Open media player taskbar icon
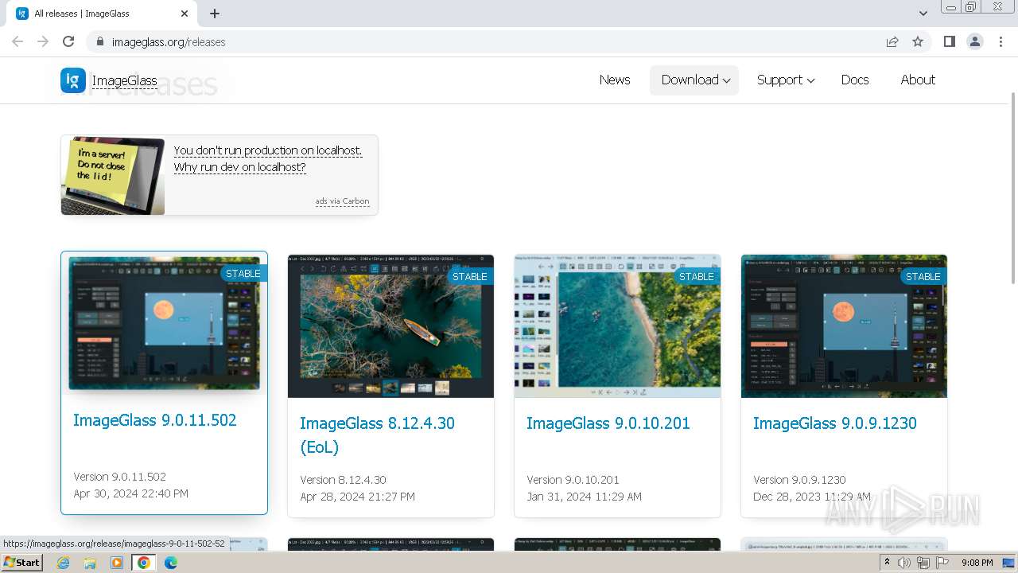This screenshot has height=573, width=1018. tap(117, 563)
